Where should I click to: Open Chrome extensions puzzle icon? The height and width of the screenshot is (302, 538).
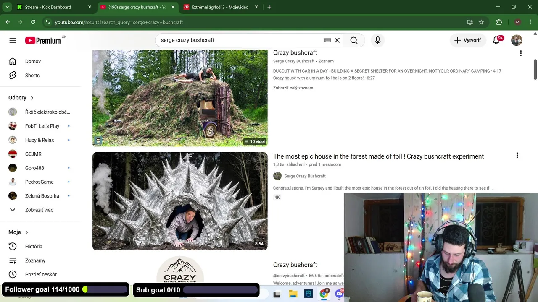coord(499,22)
